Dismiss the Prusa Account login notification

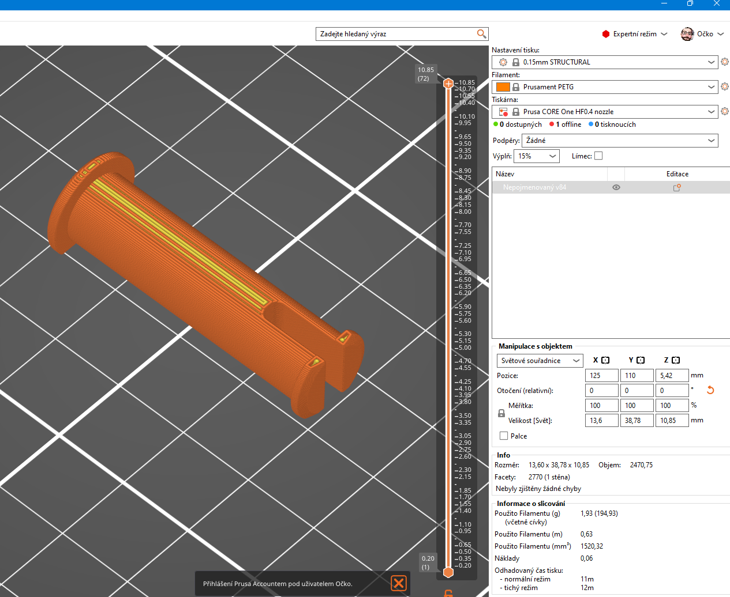[399, 583]
